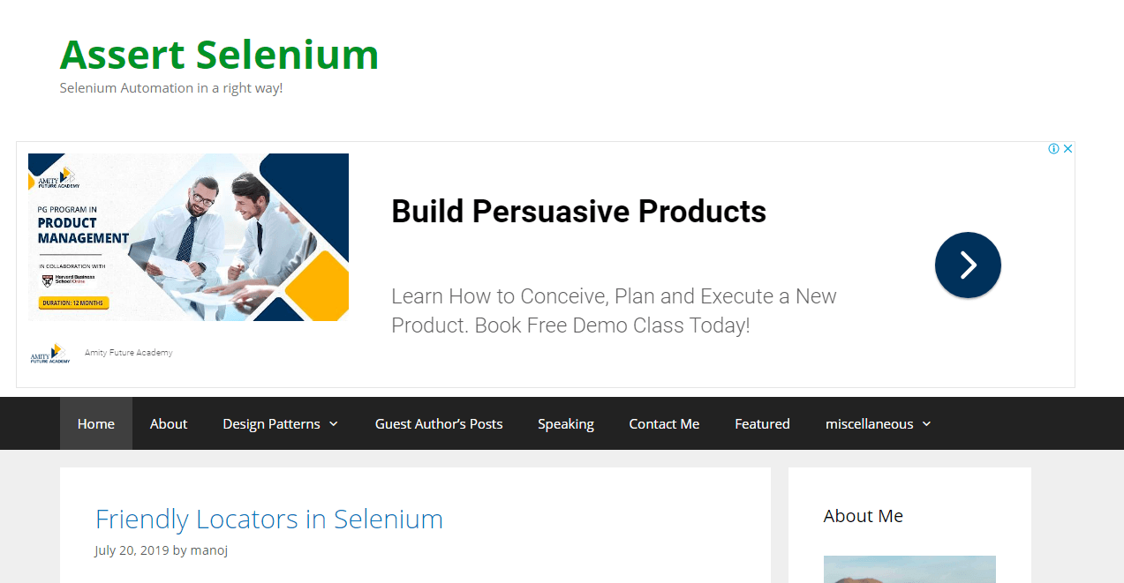Image resolution: width=1124 pixels, height=583 pixels.
Task: Dismiss the advertisement via the X icon
Action: tap(1067, 148)
